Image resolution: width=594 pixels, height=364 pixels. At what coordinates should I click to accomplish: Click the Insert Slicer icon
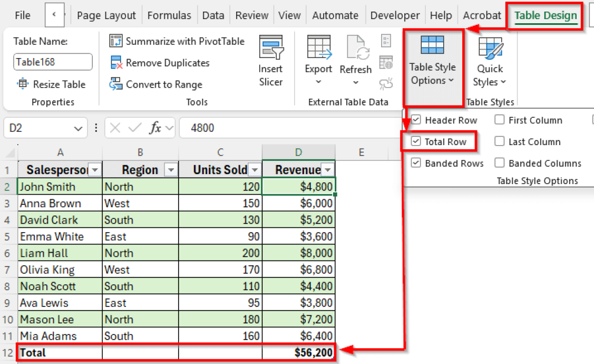click(270, 48)
